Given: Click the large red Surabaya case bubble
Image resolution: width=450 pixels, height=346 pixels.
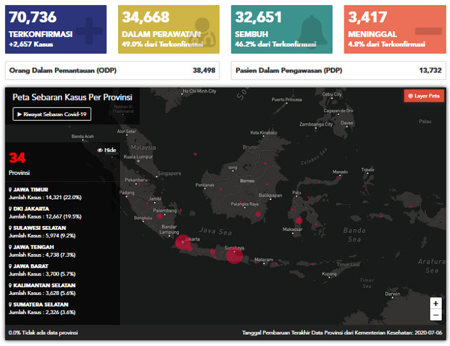Looking at the screenshot, I should pos(234,255).
